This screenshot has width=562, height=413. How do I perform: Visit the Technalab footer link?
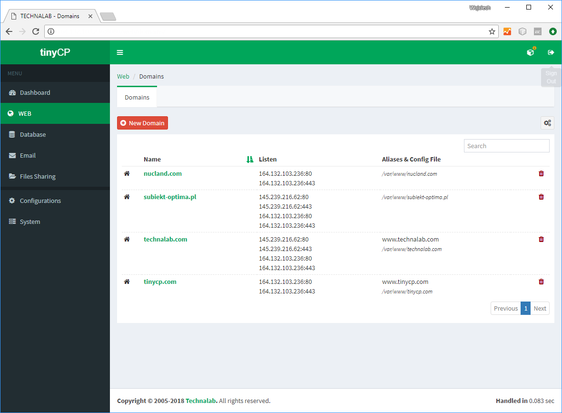pyautogui.click(x=201, y=401)
